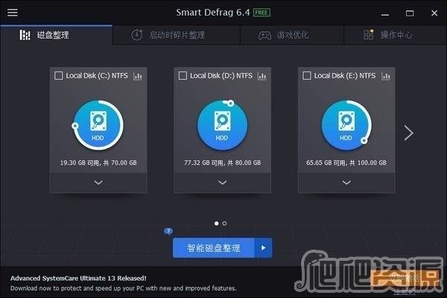Viewport: 447px width, 298px height.
Task: Click the 77.32 GB 可用 text
Action: click(x=222, y=163)
